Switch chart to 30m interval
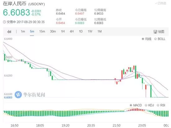This screenshot has width=171, height=128. click(53, 31)
